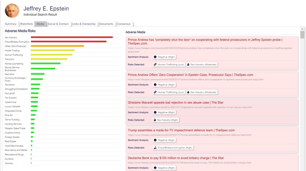Click the Sex Industry (Moderate) icon in first article
Viewport: 306px width, 171px height.
(x=188, y=64)
